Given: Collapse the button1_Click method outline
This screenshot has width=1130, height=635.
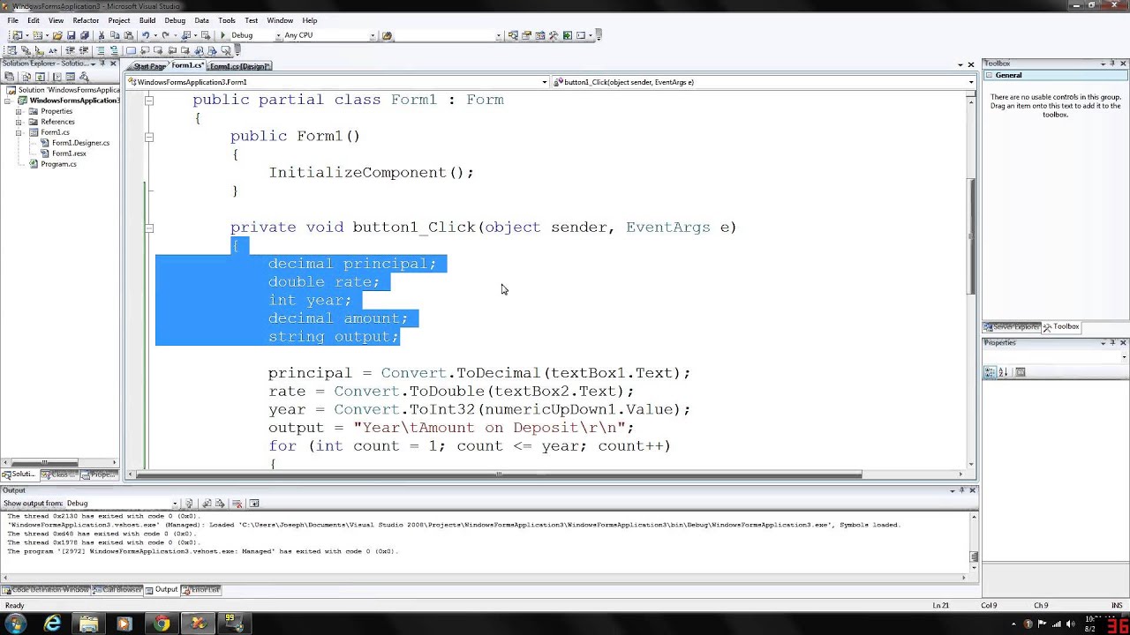Looking at the screenshot, I should (148, 228).
